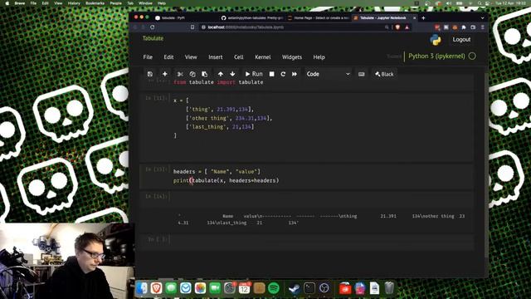
Task: Click the Logout button
Action: coord(461,39)
